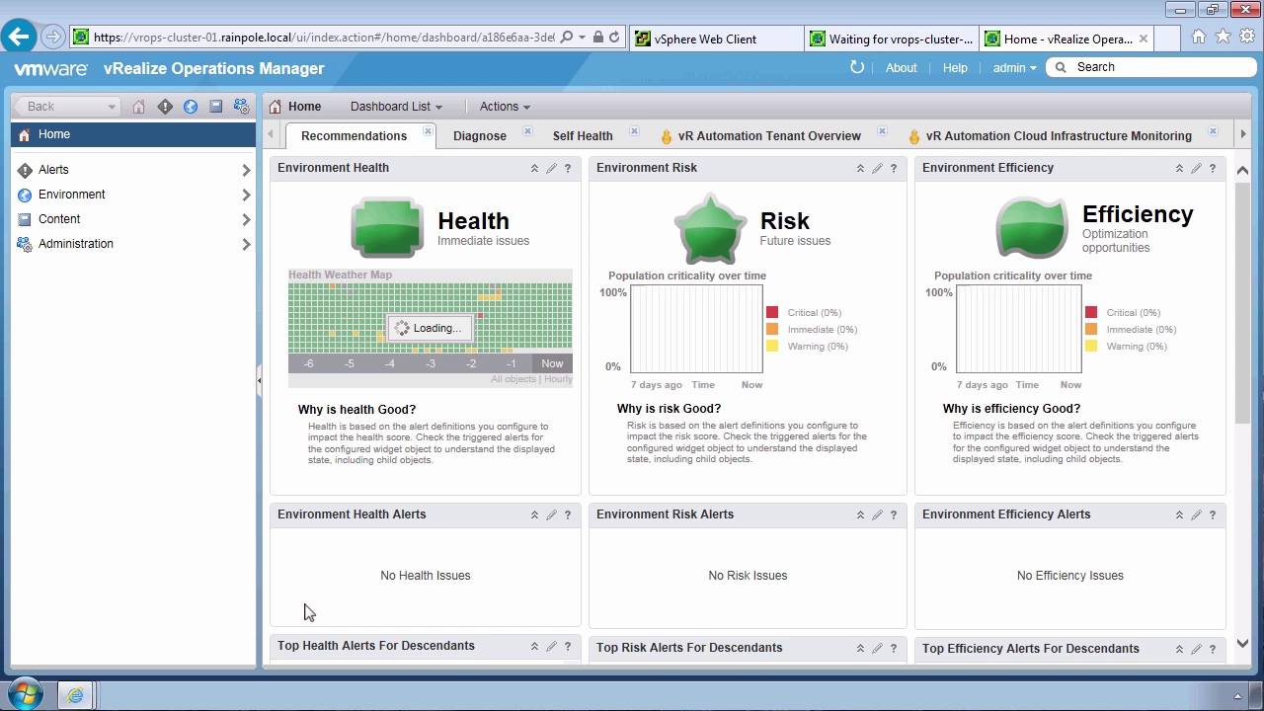Click the browser home icon

click(x=1199, y=37)
